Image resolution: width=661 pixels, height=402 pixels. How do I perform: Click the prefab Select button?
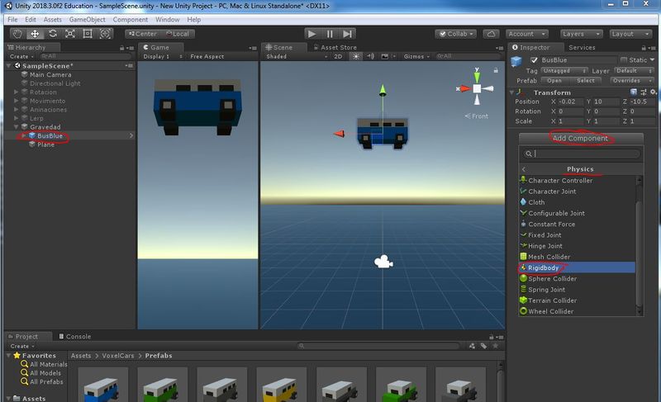(586, 80)
